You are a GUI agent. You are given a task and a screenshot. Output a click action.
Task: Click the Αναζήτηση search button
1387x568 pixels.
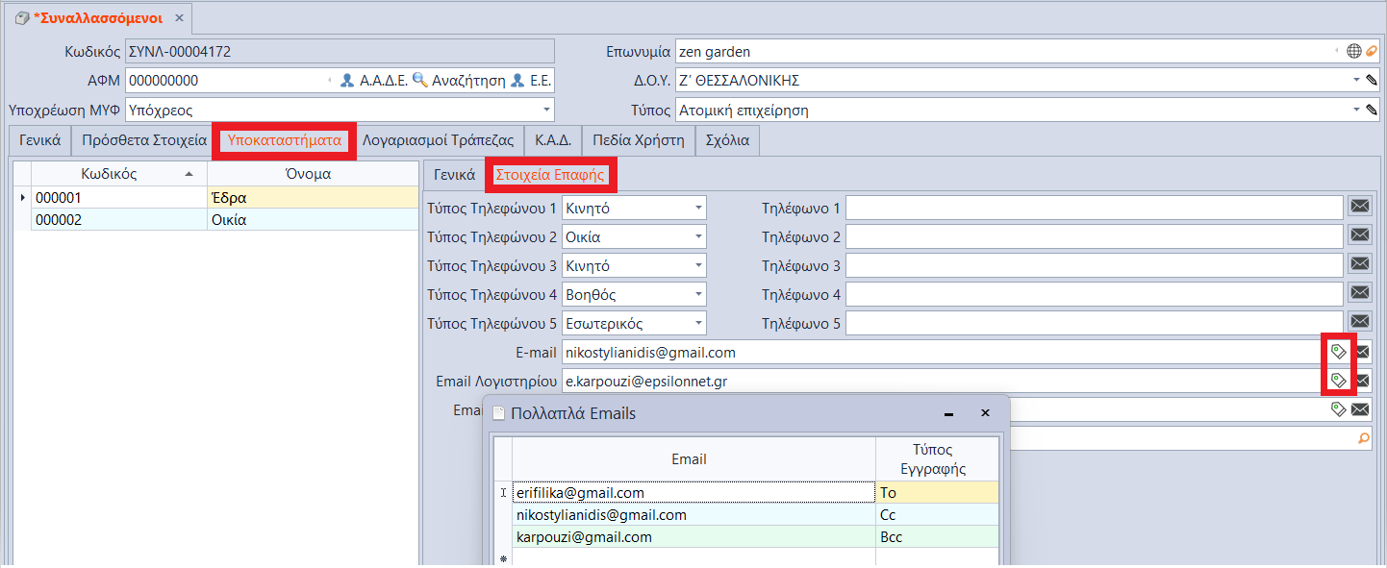coord(459,81)
